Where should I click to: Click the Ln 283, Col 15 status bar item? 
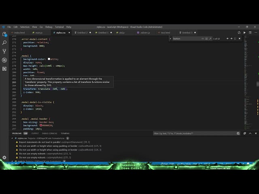coord(184,164)
